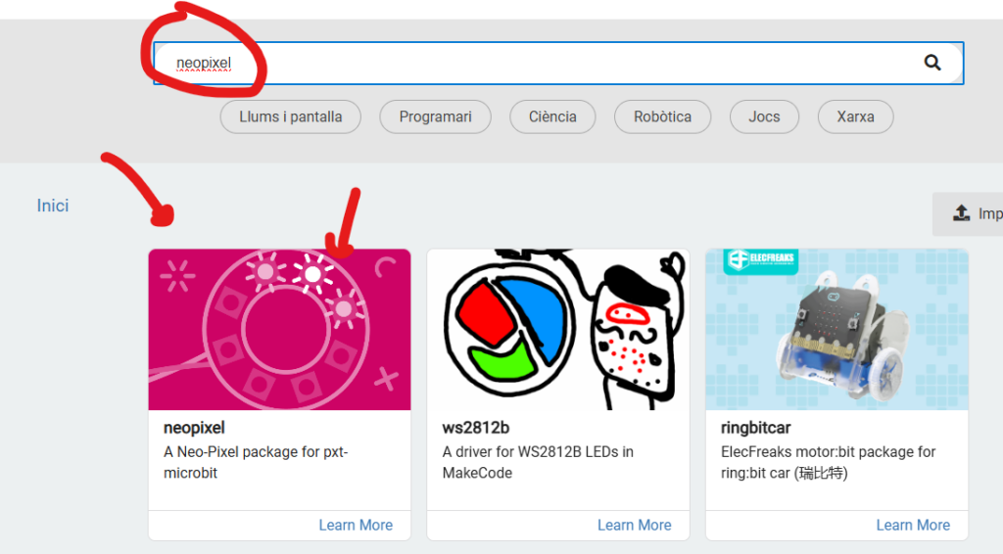
Task: Open Learn More for ws2812b
Action: (x=634, y=526)
